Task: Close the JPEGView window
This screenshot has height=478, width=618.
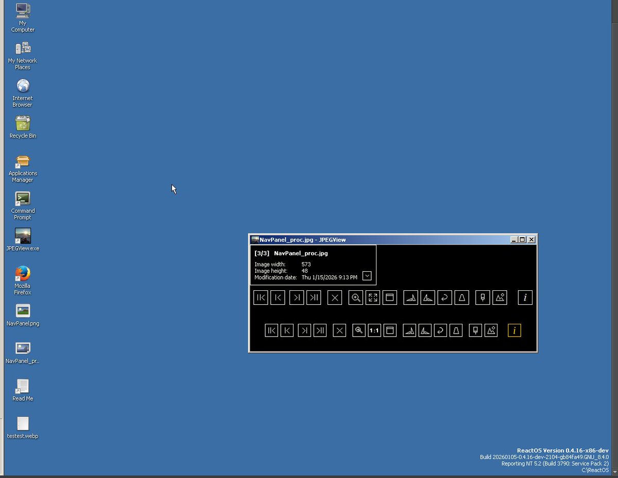Action: coord(531,240)
